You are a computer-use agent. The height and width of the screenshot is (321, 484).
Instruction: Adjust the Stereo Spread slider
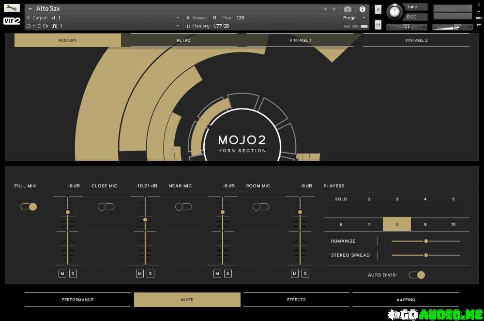(x=426, y=255)
